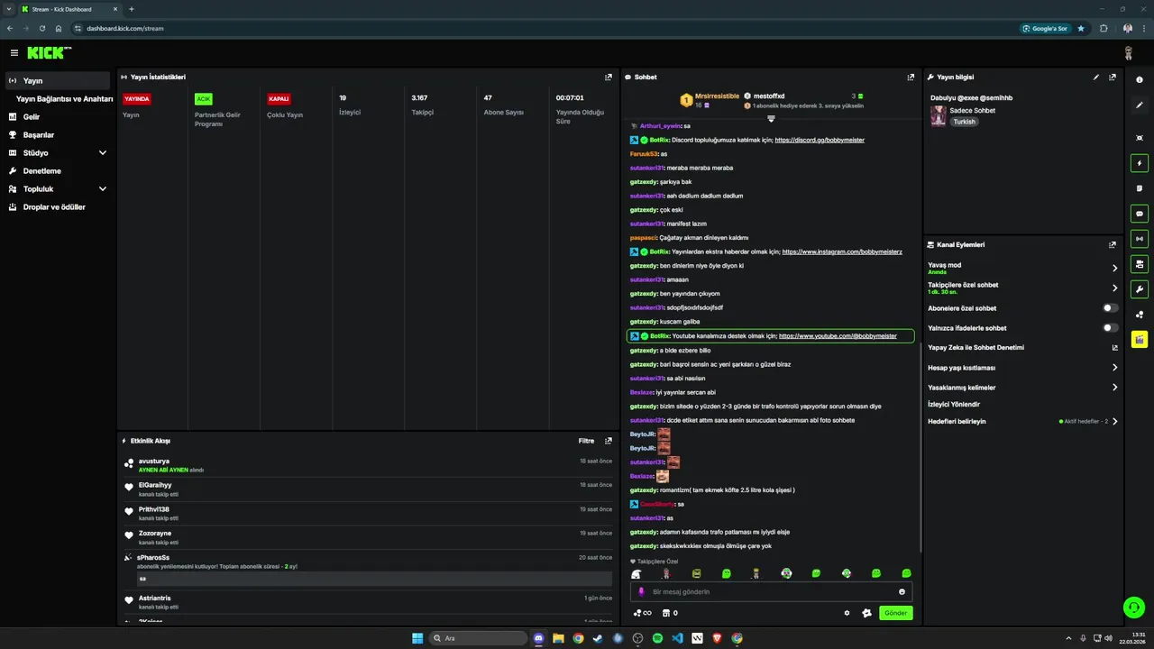Image resolution: width=1154 pixels, height=649 pixels.
Task: Open Spotify from the taskbar
Action: pos(657,638)
